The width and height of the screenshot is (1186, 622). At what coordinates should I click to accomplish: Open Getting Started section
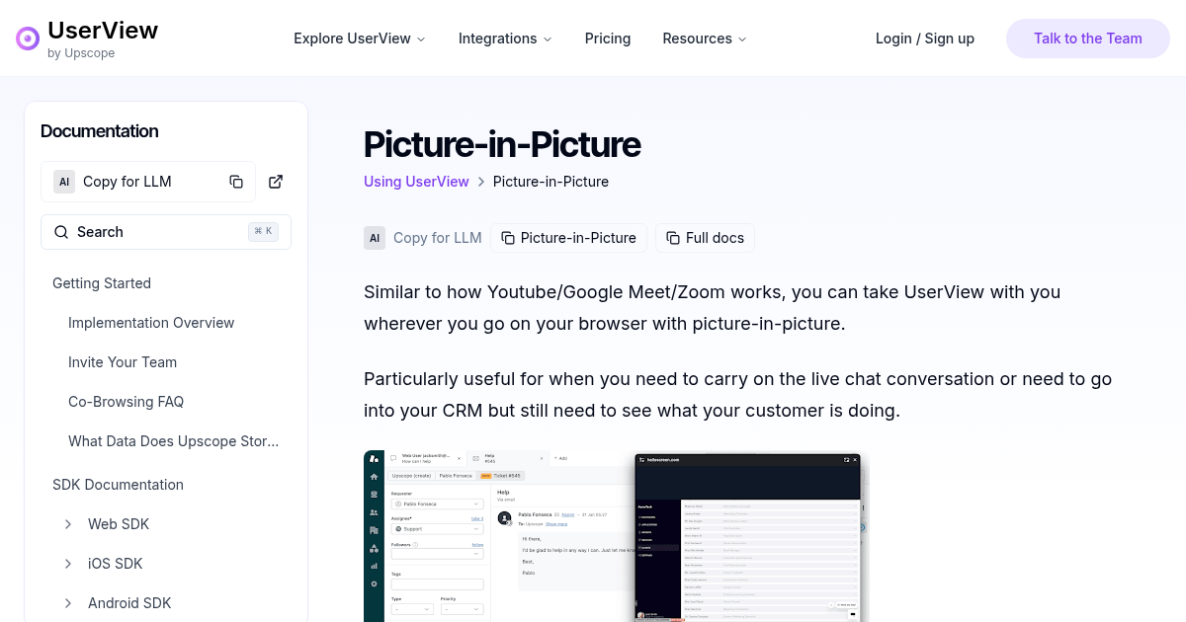[x=102, y=283]
